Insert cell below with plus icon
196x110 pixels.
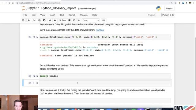point(29,20)
